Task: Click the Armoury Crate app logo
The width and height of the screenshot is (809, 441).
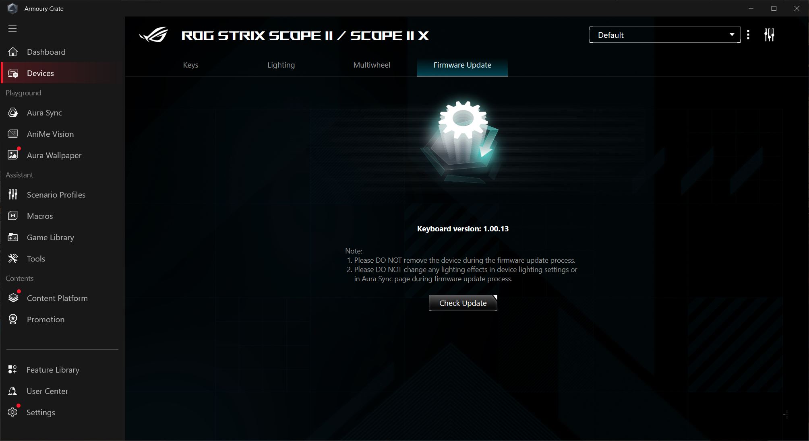Action: click(12, 8)
